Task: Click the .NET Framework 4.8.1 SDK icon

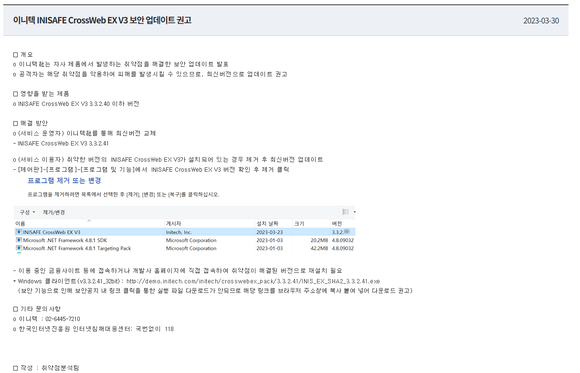Action: [x=19, y=240]
